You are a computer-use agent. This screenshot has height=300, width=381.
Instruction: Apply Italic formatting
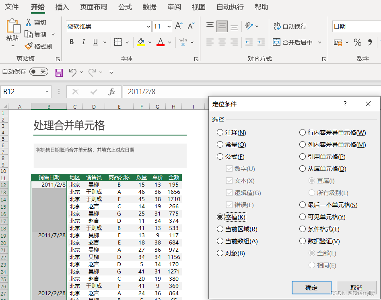click(84, 42)
